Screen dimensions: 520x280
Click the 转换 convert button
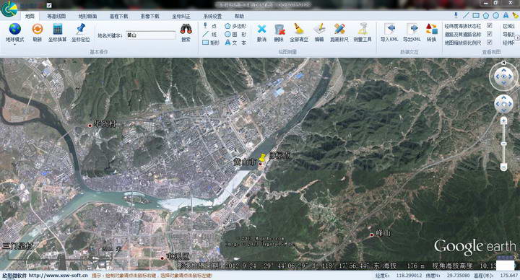[x=431, y=32]
